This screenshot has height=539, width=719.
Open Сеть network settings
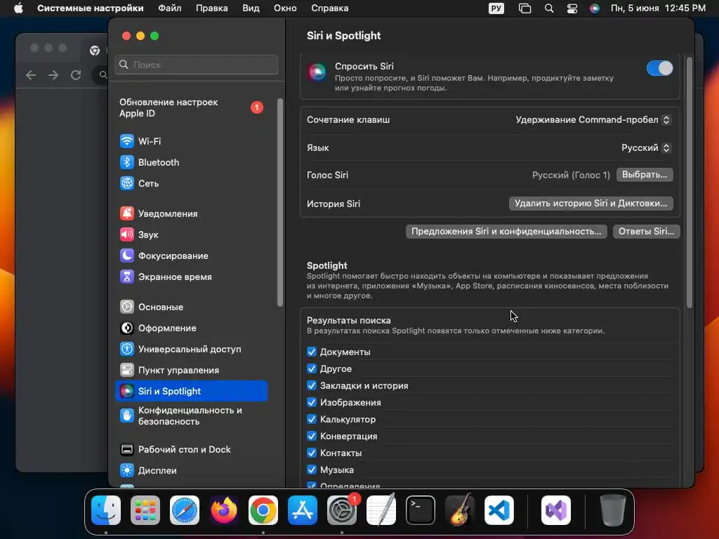191,183
